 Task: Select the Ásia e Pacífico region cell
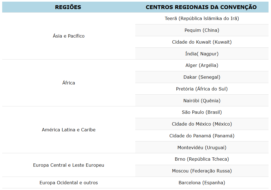pyautogui.click(x=69, y=36)
